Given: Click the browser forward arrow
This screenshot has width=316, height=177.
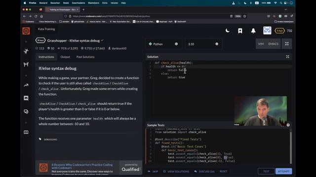Looking at the screenshot, I should (x=30, y=16).
